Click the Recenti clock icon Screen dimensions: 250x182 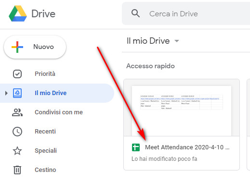coord(17,132)
